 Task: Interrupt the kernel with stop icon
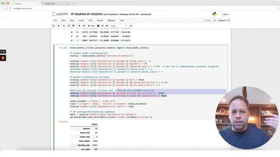(x=98, y=26)
